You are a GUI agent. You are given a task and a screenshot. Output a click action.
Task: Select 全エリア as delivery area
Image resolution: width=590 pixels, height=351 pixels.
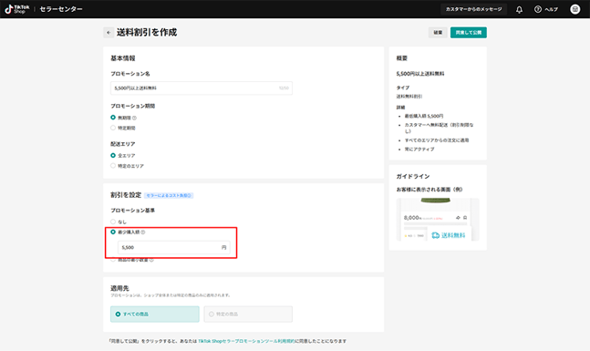tap(113, 155)
